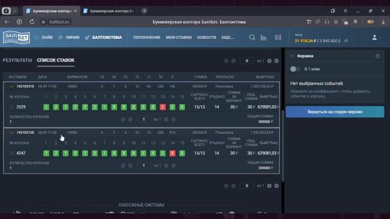Click the top pager page number field
Viewport: 390px width, 219px height.
(x=246, y=61)
